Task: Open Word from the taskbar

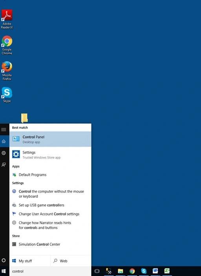Action: click(155, 271)
